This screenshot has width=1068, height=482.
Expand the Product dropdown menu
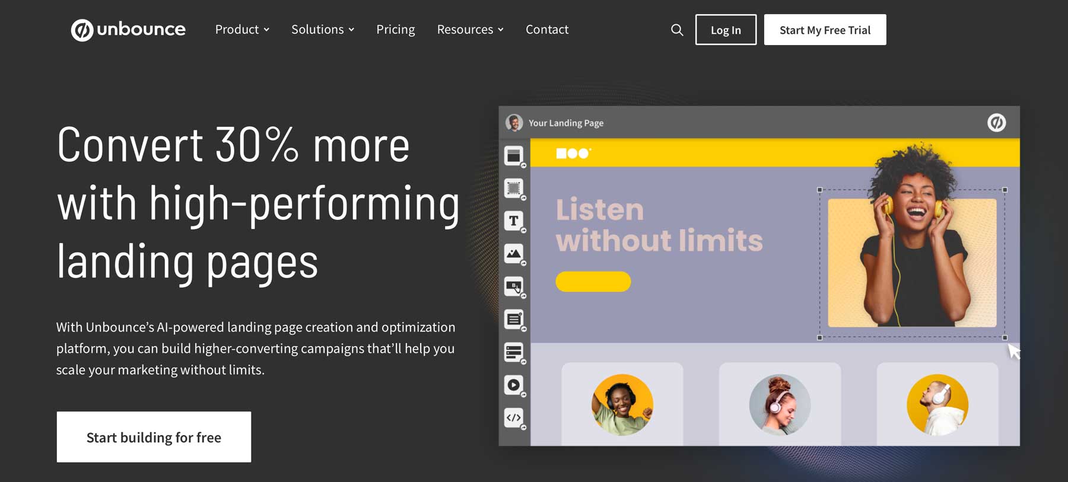click(x=242, y=30)
